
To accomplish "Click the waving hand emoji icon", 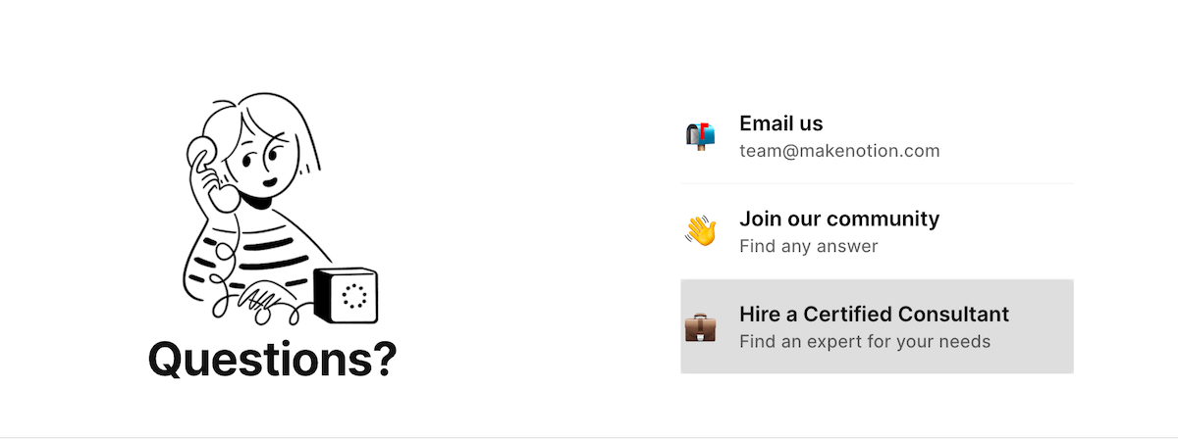I will (x=700, y=231).
